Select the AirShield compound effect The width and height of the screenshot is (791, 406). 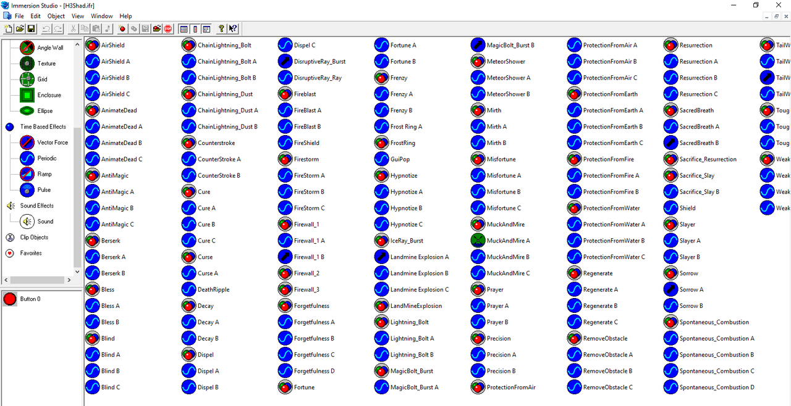pos(104,45)
